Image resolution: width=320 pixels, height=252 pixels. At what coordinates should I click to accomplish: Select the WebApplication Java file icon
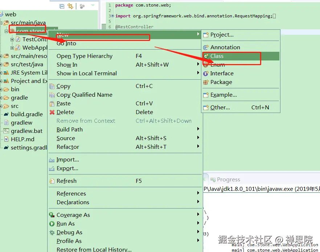(18, 47)
